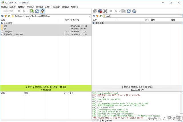Screen dimensions: 183x122
Task: Sort remote list by 日期 column
Action: [160, 20]
